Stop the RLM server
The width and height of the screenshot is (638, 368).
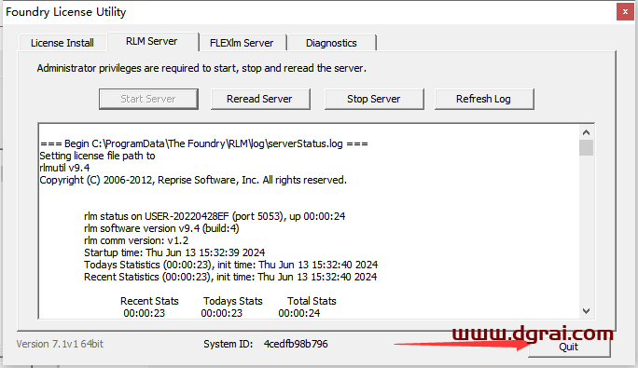pos(374,99)
